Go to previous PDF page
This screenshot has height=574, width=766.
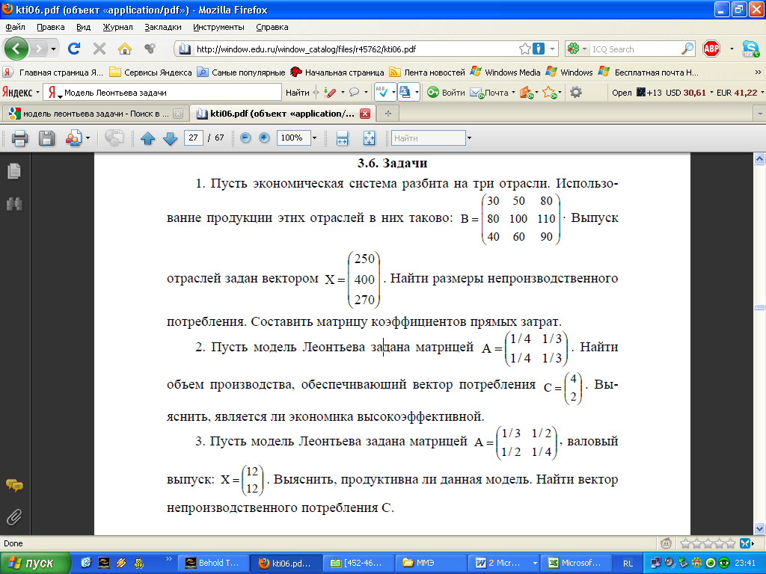pyautogui.click(x=147, y=138)
